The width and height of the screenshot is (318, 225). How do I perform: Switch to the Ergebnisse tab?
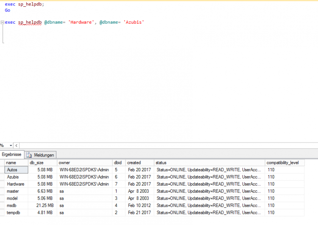(12, 154)
